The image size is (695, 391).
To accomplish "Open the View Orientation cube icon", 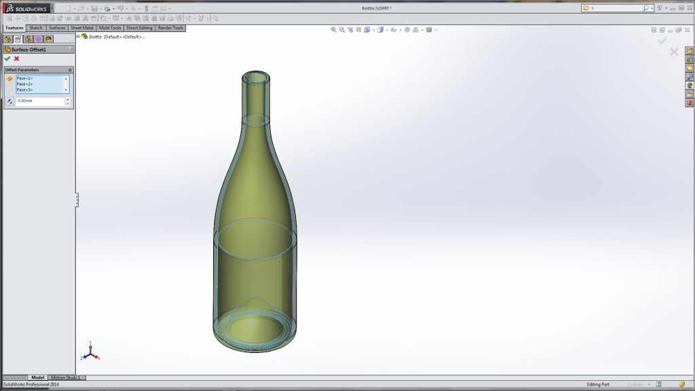I will (x=367, y=29).
